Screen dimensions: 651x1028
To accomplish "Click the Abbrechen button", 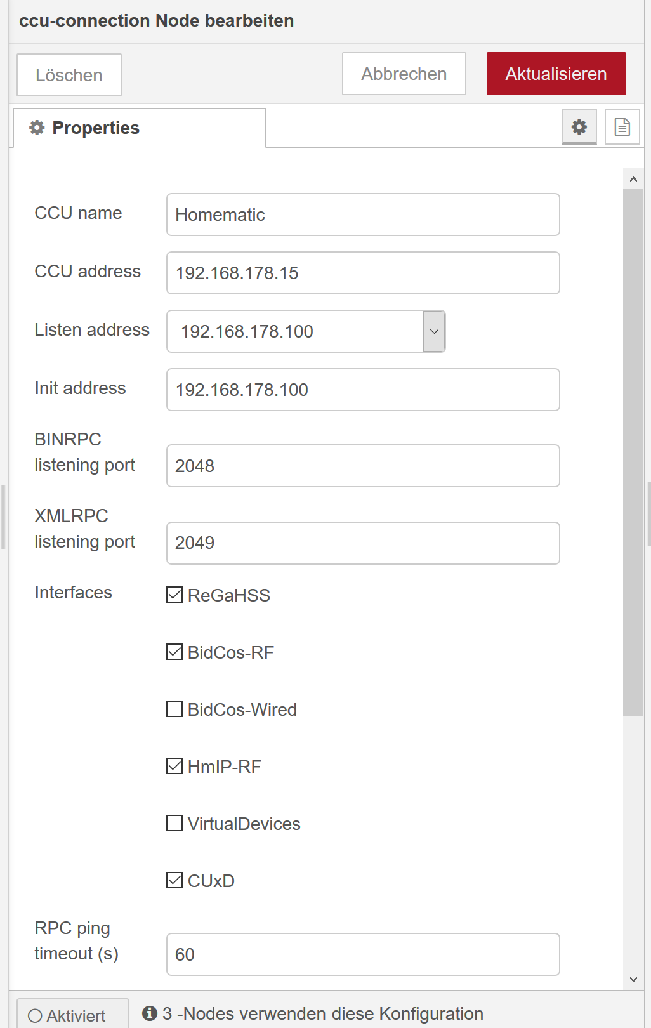I will 404,74.
